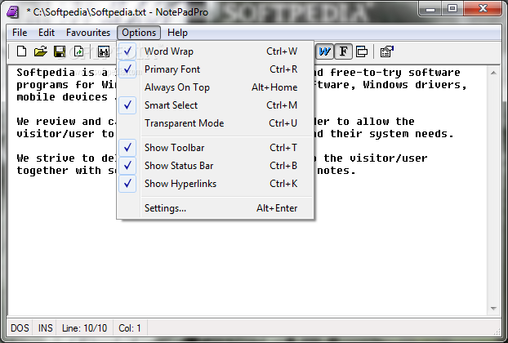Maximize the NotePadPro window
This screenshot has width=508, height=343.
pyautogui.click(x=452, y=9)
